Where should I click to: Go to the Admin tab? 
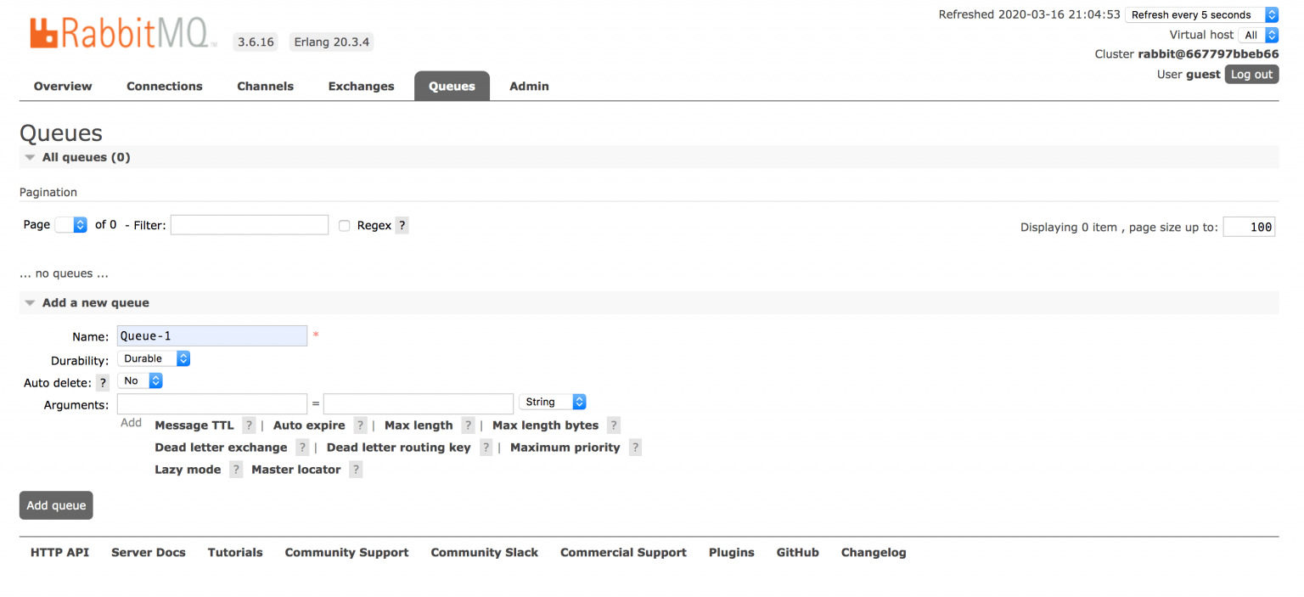click(529, 86)
